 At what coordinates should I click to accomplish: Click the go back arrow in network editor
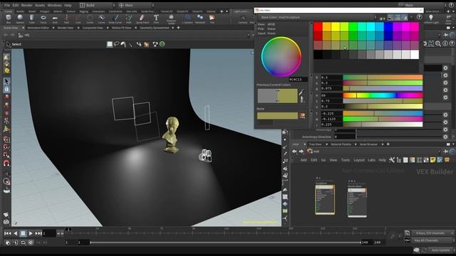click(x=294, y=151)
